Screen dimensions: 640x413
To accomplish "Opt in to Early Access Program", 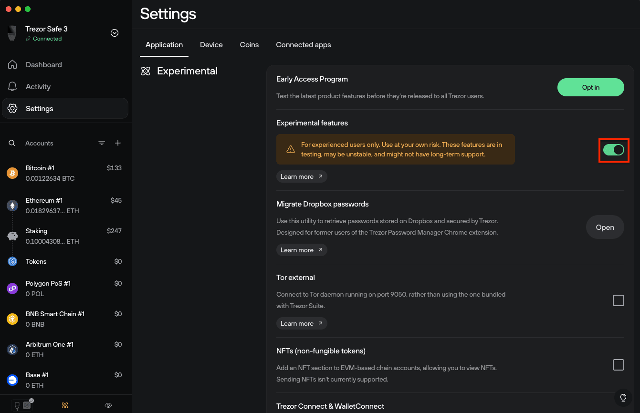I will click(591, 87).
